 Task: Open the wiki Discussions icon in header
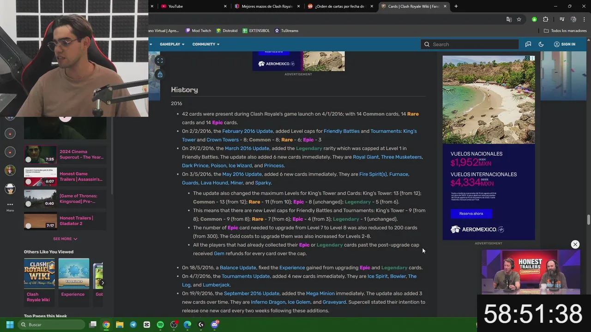528,44
